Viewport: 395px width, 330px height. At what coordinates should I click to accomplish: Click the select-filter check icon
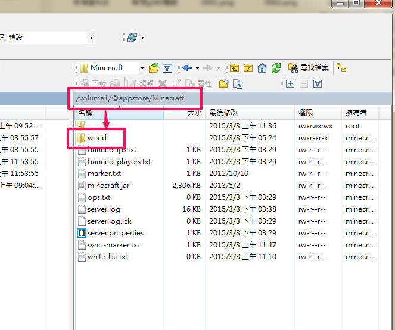point(318,84)
